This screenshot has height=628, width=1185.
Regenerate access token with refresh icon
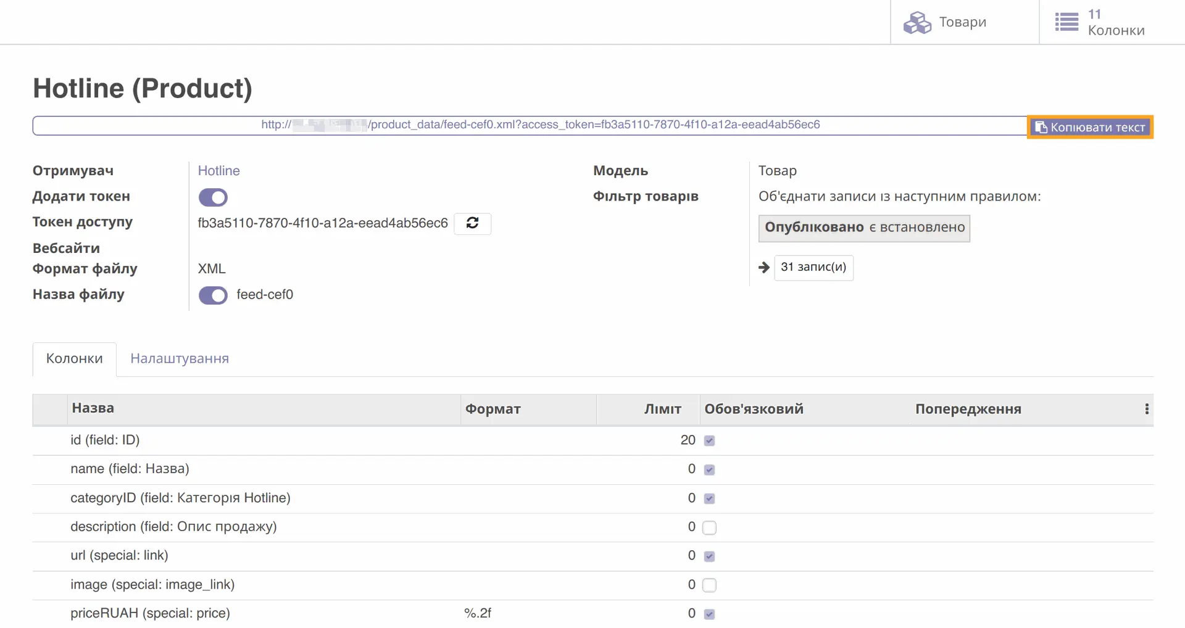pyautogui.click(x=472, y=223)
